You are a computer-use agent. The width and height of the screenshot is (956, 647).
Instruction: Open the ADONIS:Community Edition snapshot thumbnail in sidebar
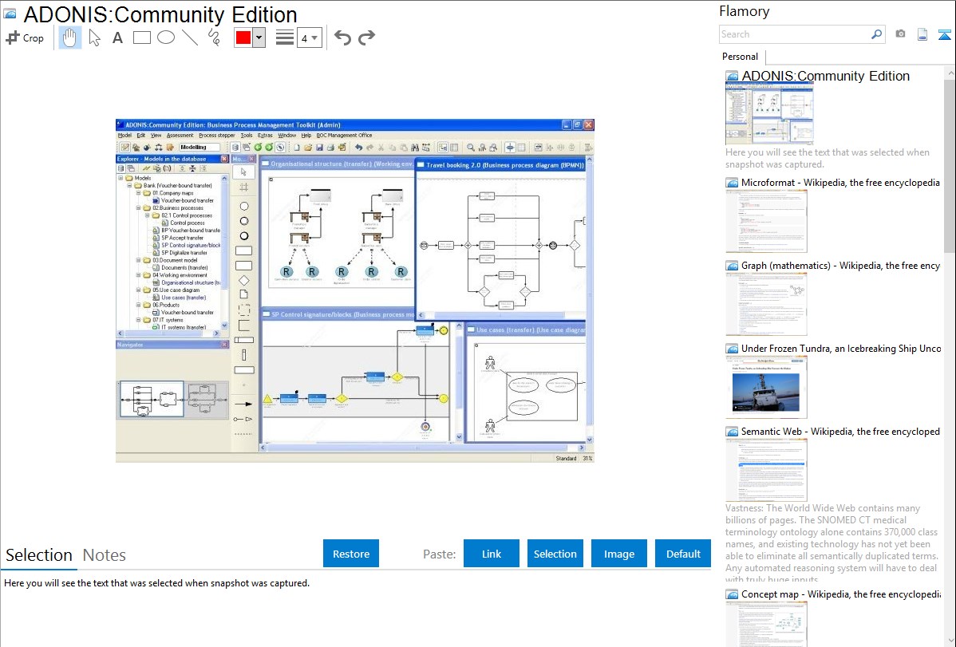pos(769,114)
